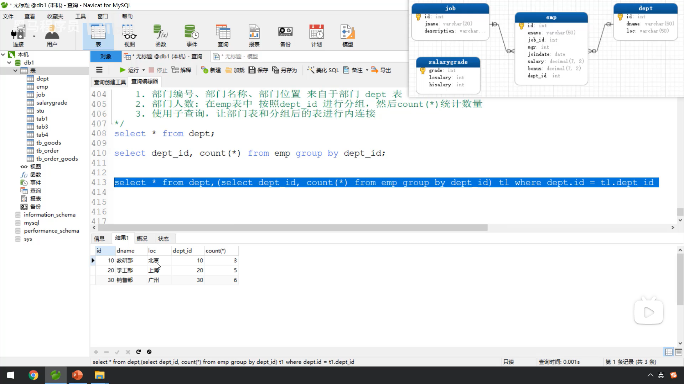Toggle the hamburger menu in query toolbar
The width and height of the screenshot is (684, 384).
pyautogui.click(x=99, y=70)
